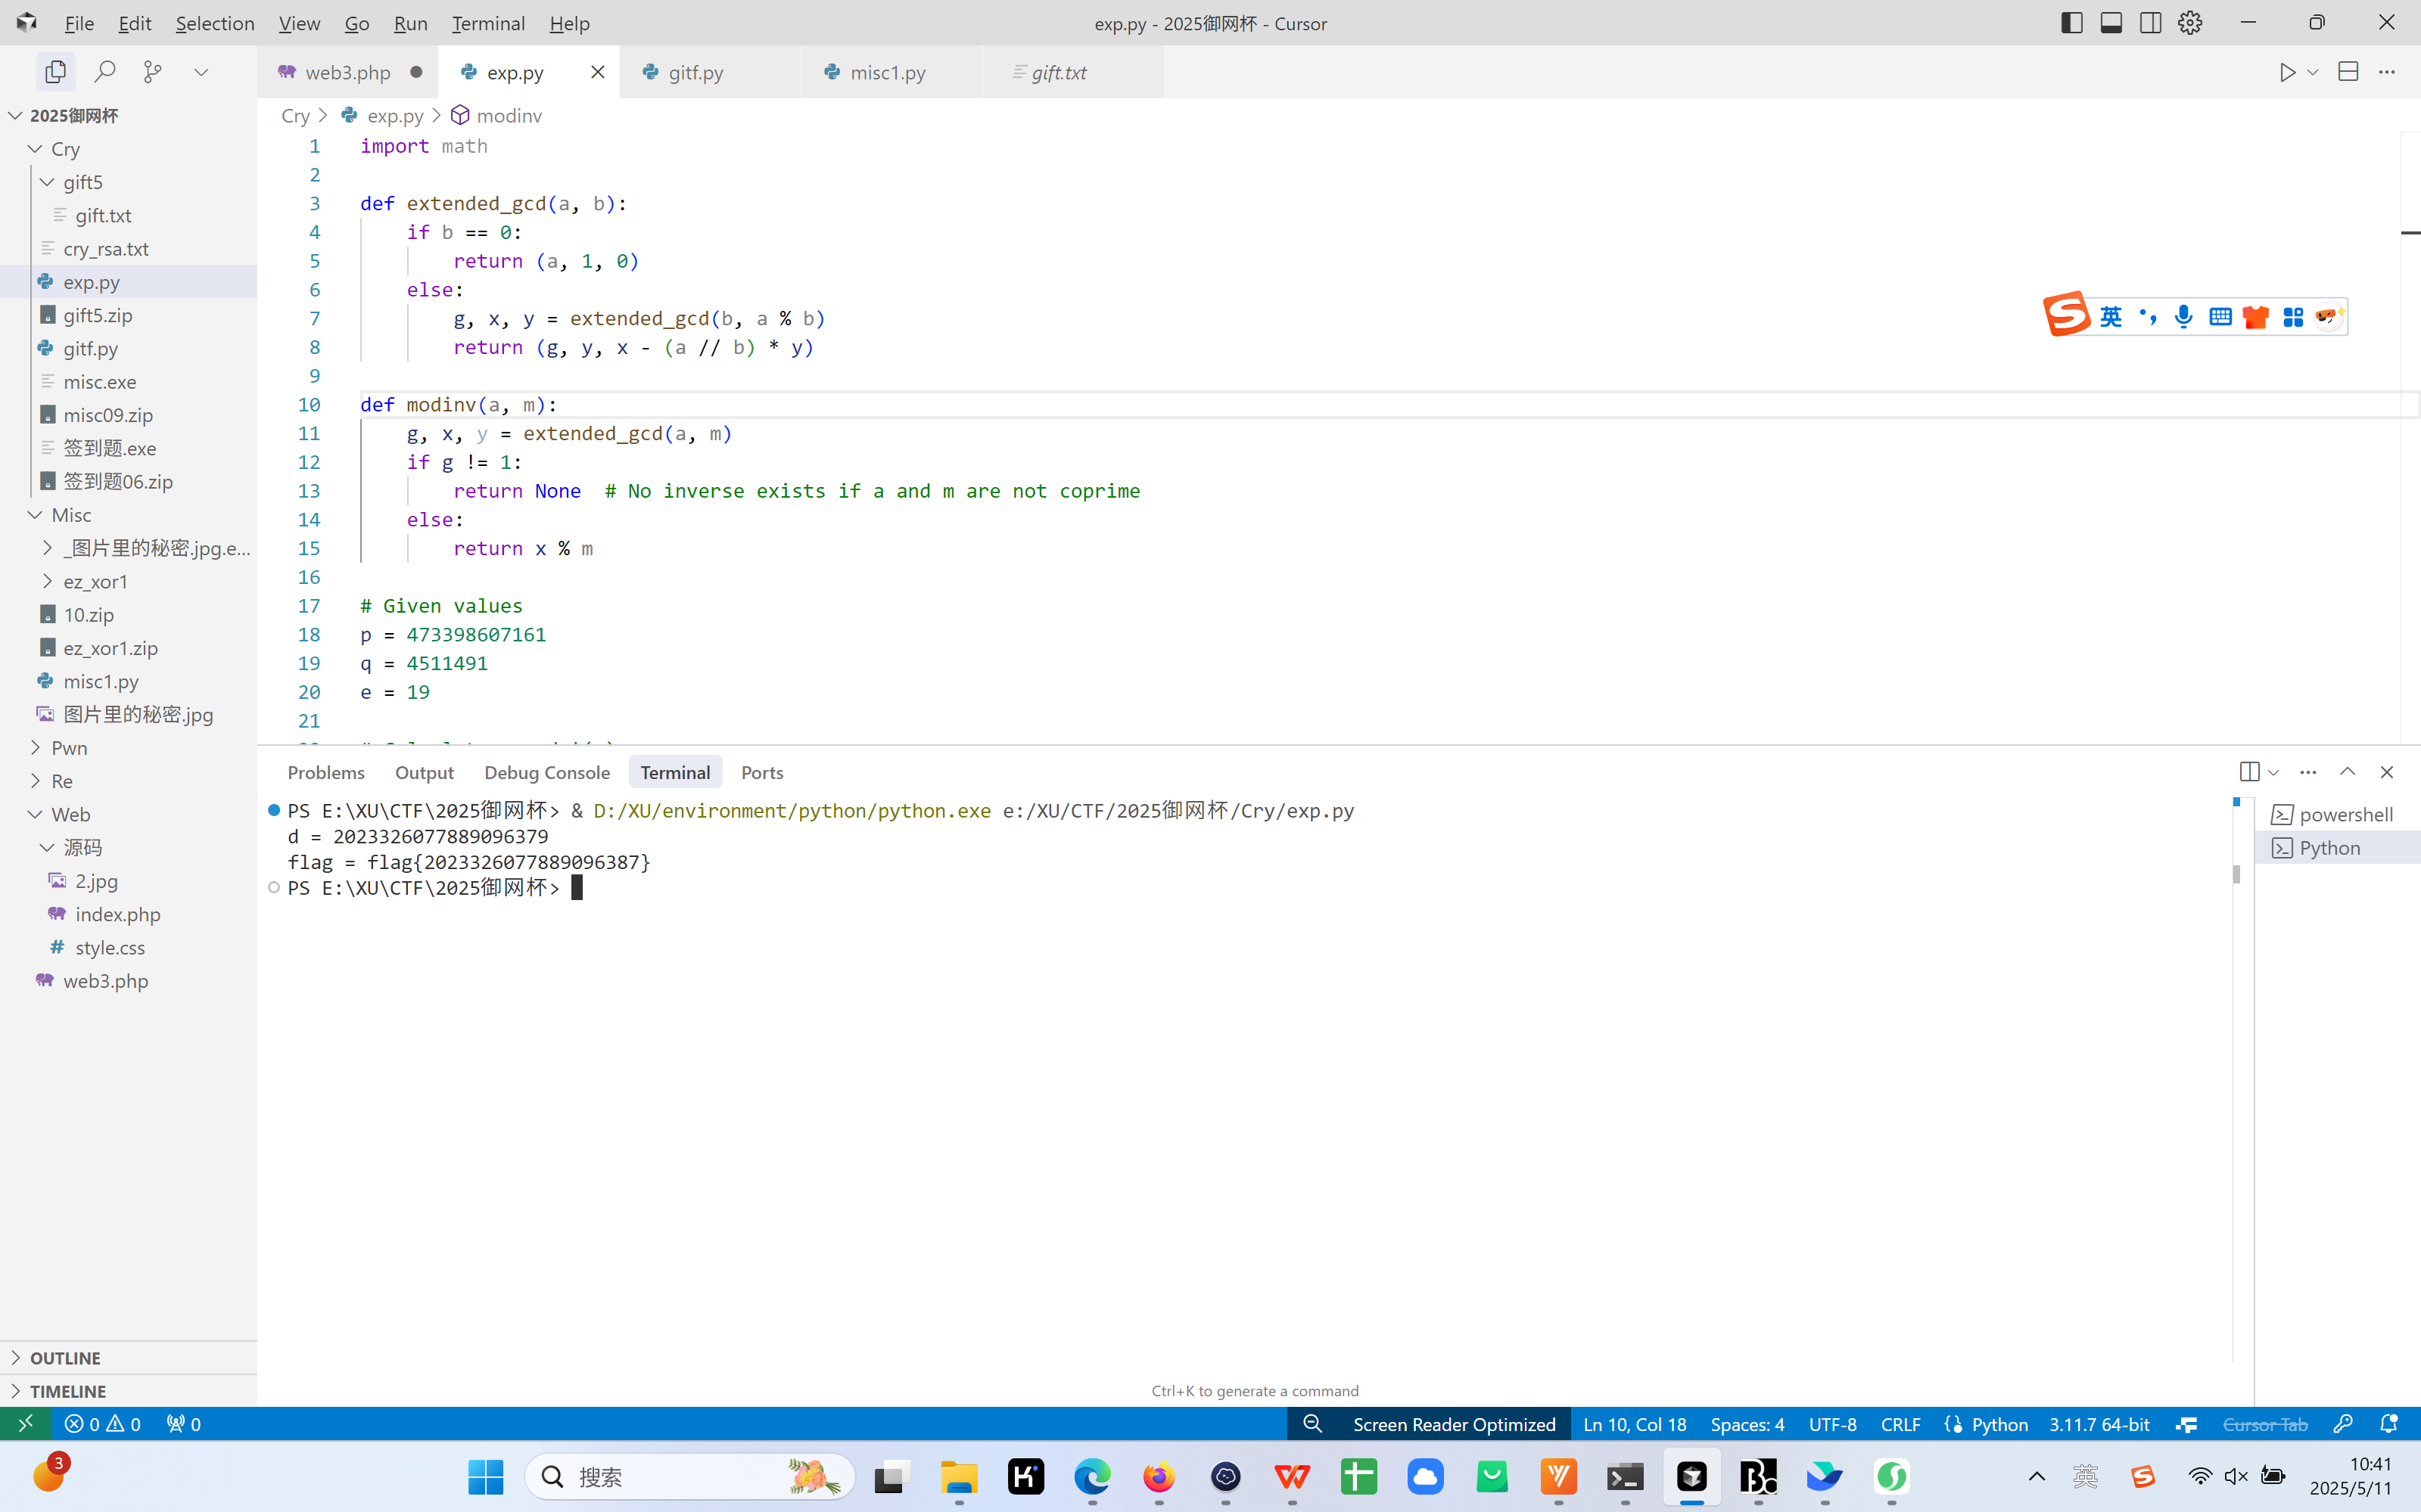Switch to the gitf.py tab
The width and height of the screenshot is (2421, 1512).
[709, 72]
